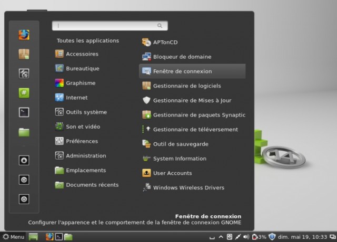
Task: Click the logout icon in sidebar
Action: click(24, 180)
